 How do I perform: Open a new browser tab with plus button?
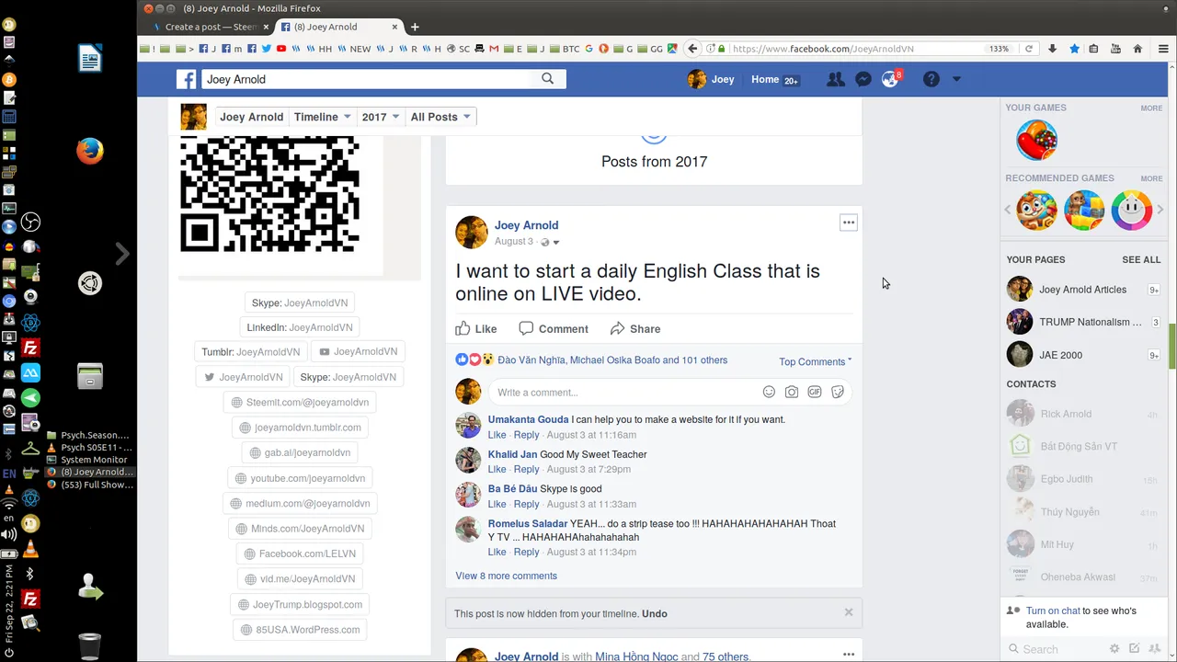coord(415,27)
